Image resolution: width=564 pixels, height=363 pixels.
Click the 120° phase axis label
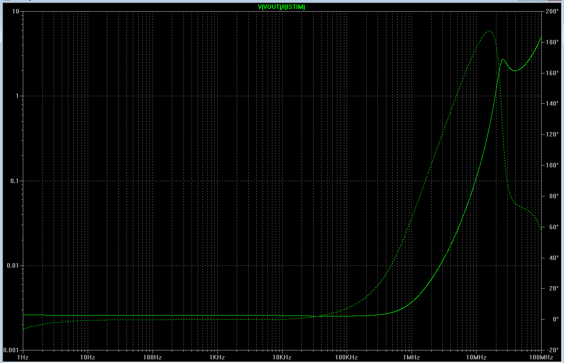pyautogui.click(x=552, y=135)
